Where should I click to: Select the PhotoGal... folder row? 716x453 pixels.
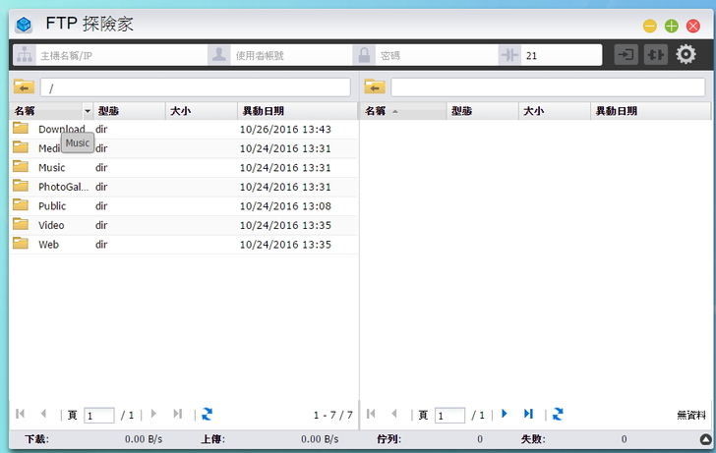63,187
